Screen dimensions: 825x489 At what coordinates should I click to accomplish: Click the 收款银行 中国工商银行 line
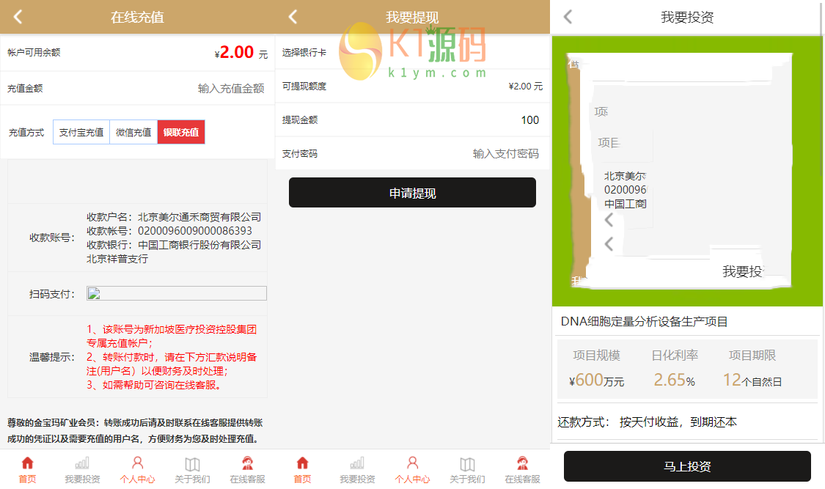click(x=174, y=245)
